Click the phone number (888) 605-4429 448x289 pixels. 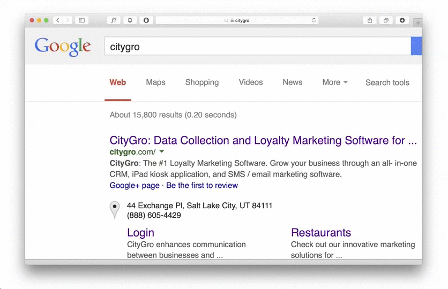154,215
